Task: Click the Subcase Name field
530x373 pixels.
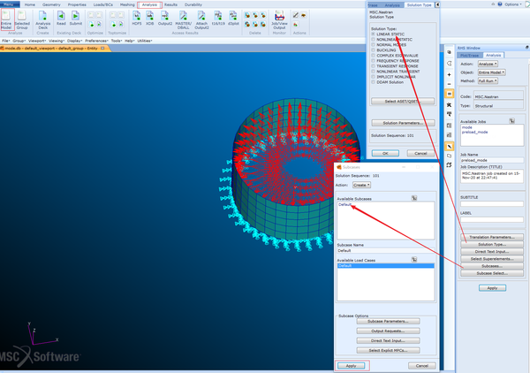Action: coord(385,251)
